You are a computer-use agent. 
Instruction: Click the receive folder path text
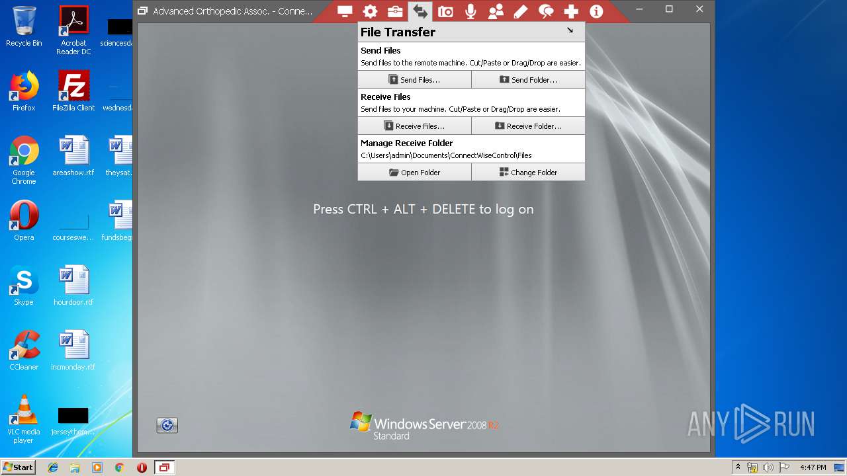click(446, 155)
